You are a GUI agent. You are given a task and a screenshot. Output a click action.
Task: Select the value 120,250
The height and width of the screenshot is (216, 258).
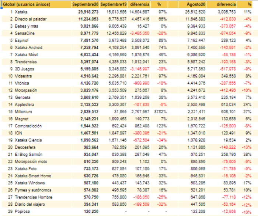(x=91, y=211)
